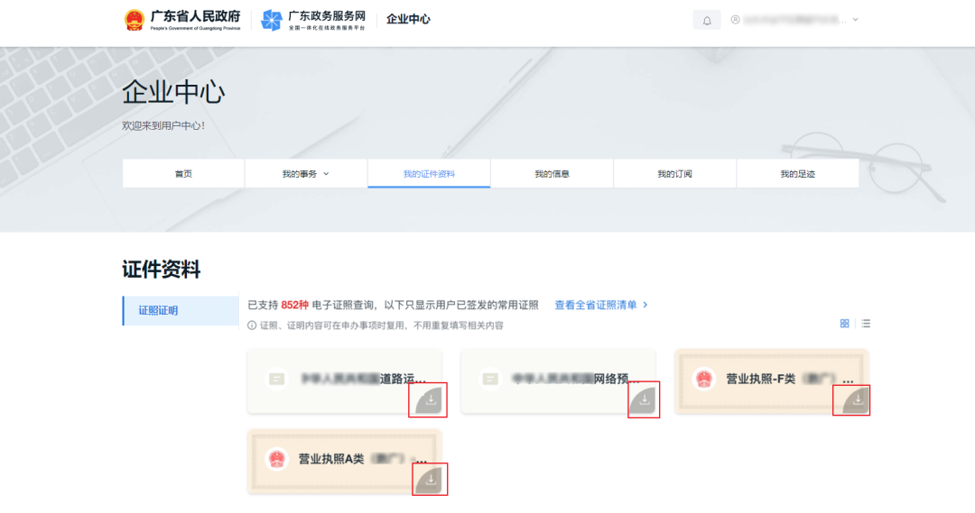Viewport: 975px width, 513px height.
Task: Go to the 我的信息 tab
Action: click(x=552, y=174)
